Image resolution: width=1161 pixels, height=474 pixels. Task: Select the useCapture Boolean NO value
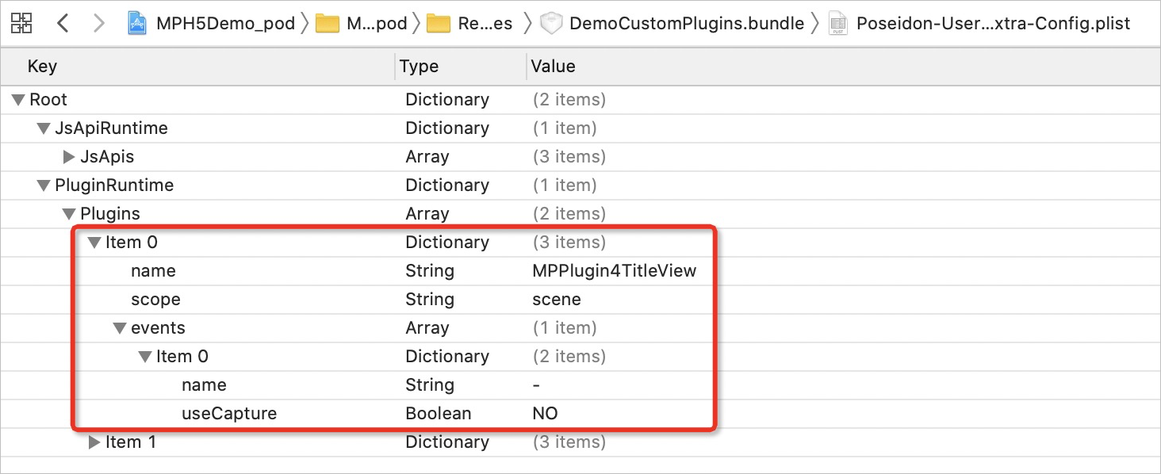click(x=545, y=414)
